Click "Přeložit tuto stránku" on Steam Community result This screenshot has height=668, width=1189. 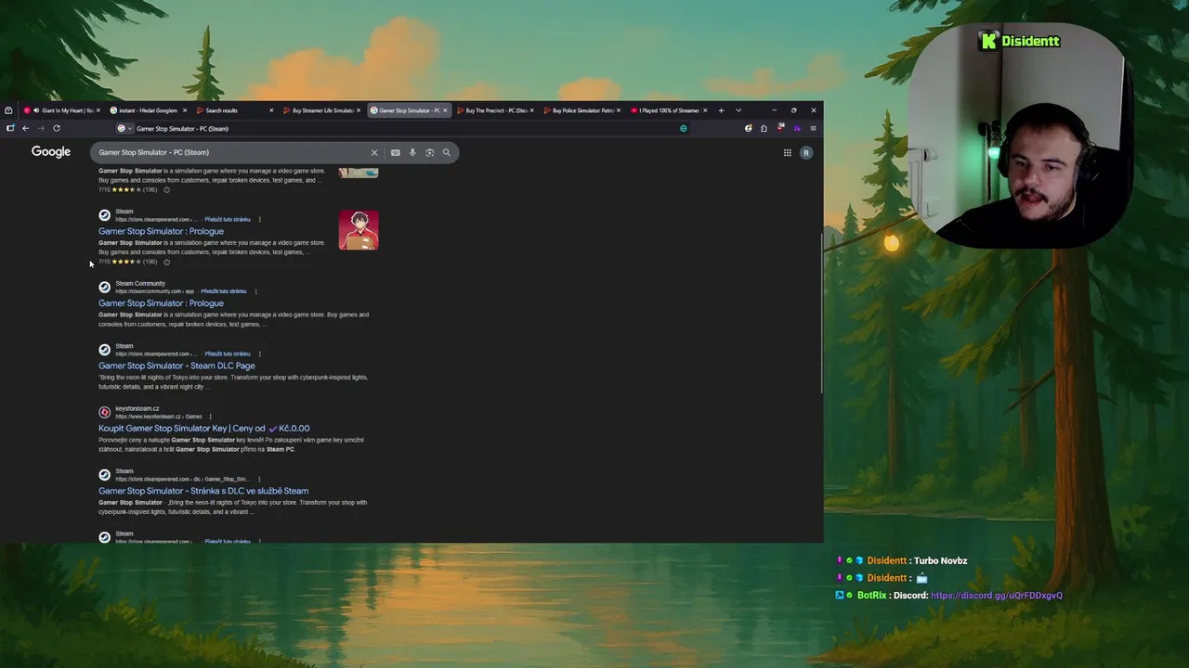pos(224,291)
